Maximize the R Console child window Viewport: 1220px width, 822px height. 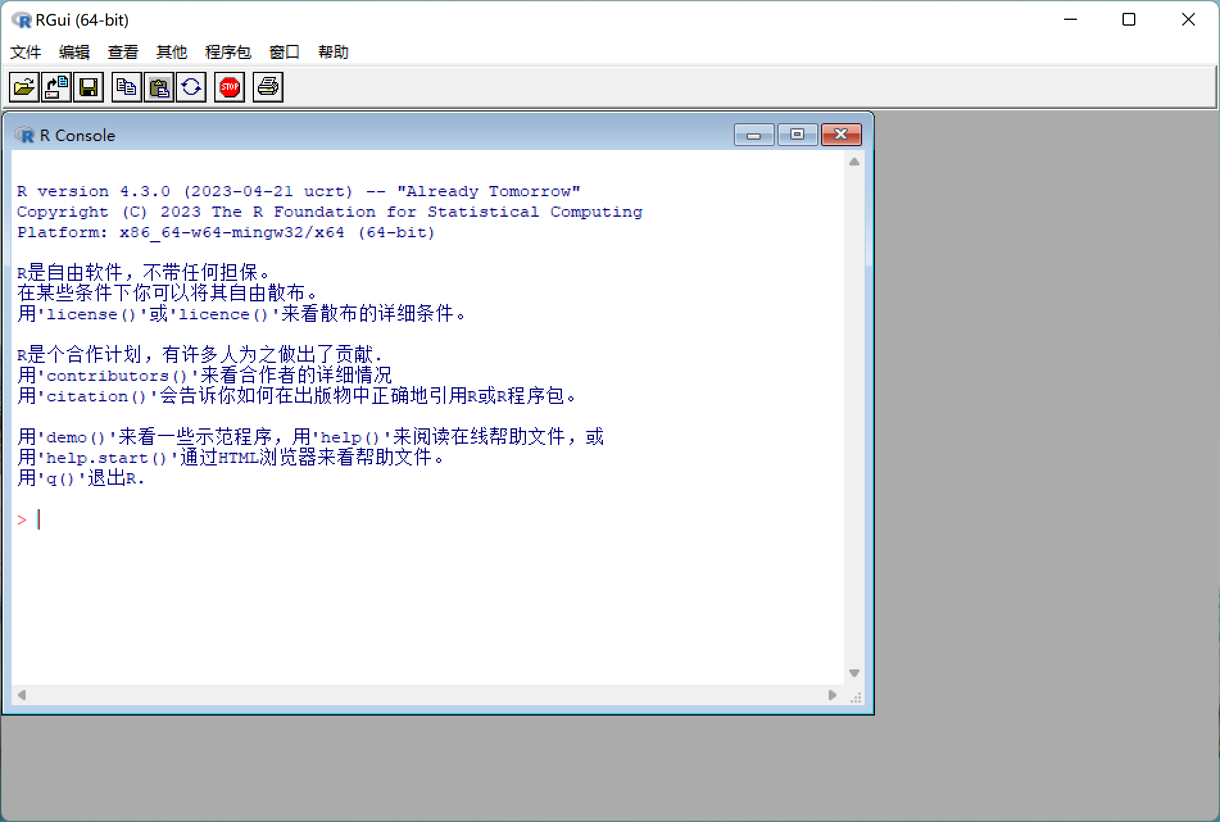[x=797, y=135]
